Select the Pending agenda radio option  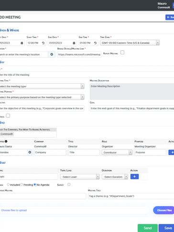tap(22, 185)
